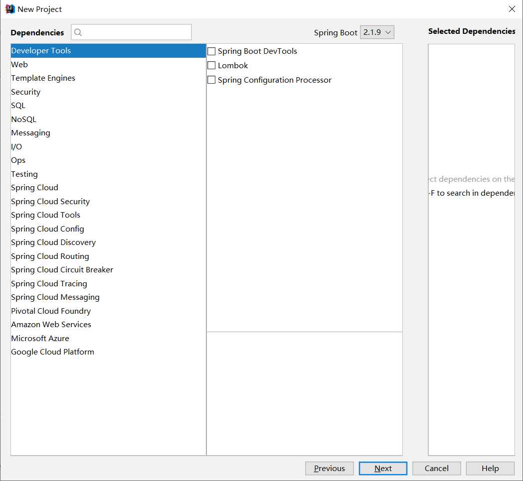Select Spring Cloud Messaging category
The image size is (523, 481).
[x=108, y=297]
